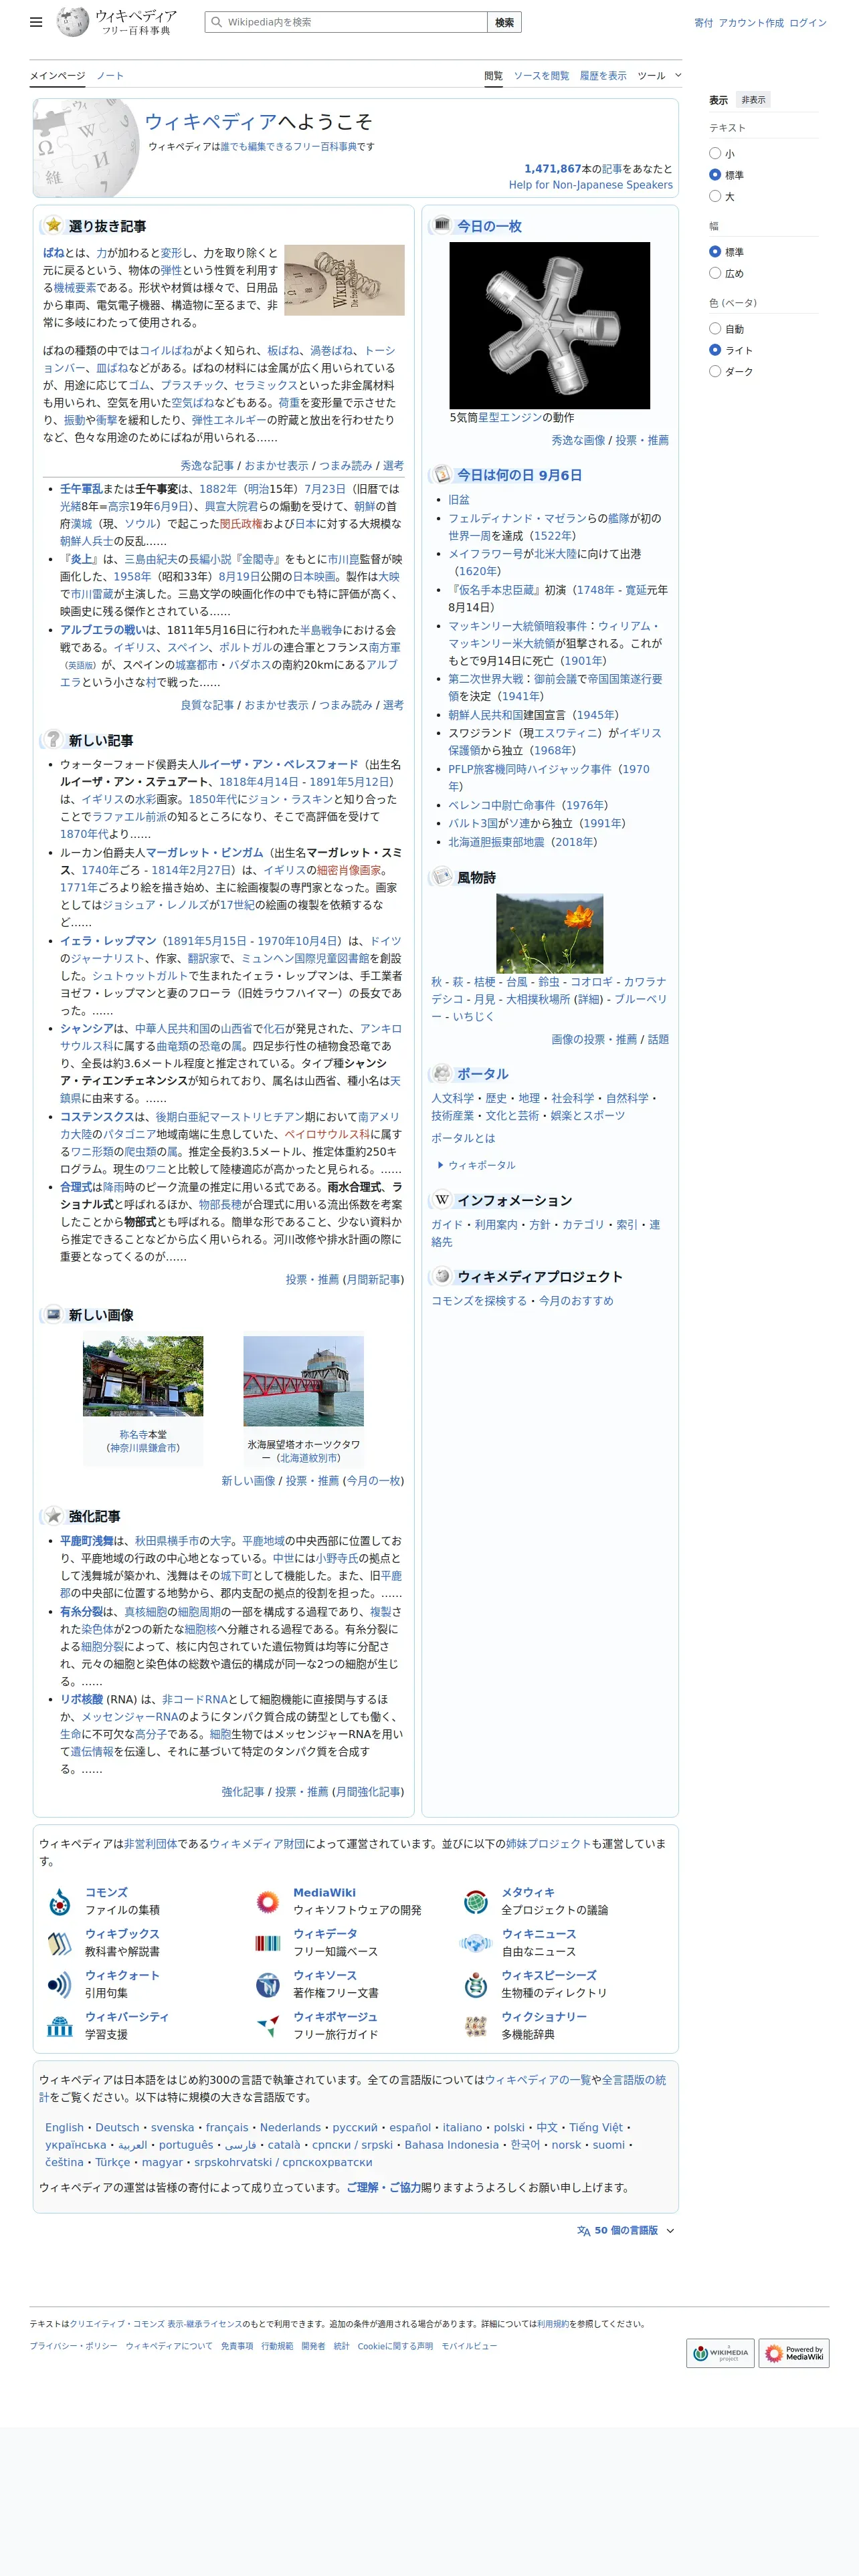859x2576 pixels.
Task: Click the W icon beside インフォメーション
Action: (442, 1199)
